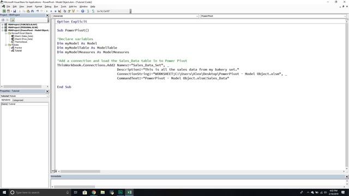Select Sheet1 (Sales_Data) in project tree
The image size is (349, 196).
(24, 36)
